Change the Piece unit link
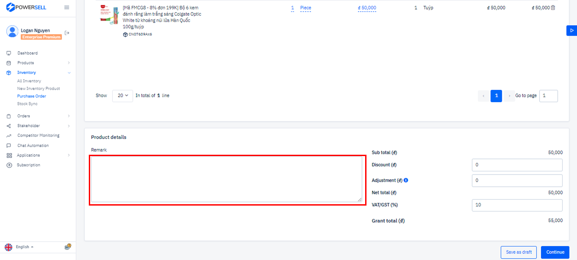 (x=306, y=8)
